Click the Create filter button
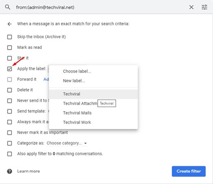The width and height of the screenshot is (213, 184). (x=189, y=171)
